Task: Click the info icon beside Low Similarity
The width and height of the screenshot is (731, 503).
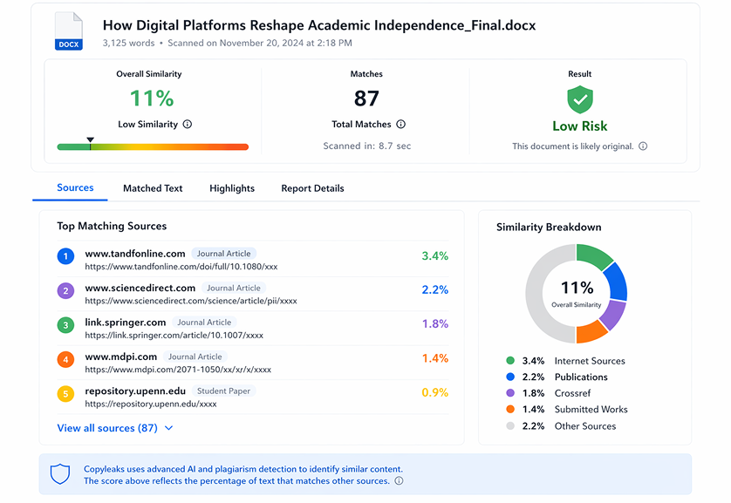Action: [x=188, y=125]
